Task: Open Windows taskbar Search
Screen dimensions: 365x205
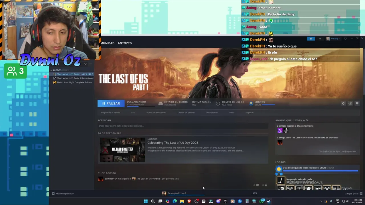Action: tap(153, 201)
